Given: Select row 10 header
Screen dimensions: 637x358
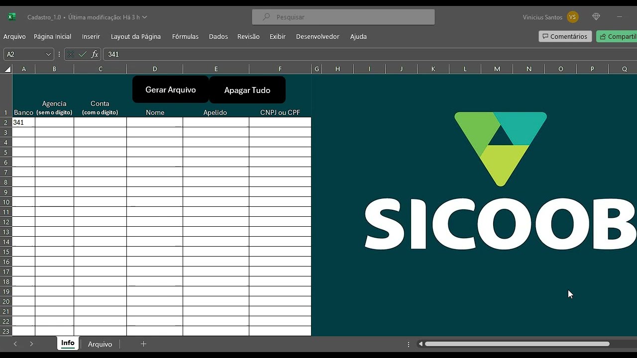Looking at the screenshot, I should click(6, 202).
